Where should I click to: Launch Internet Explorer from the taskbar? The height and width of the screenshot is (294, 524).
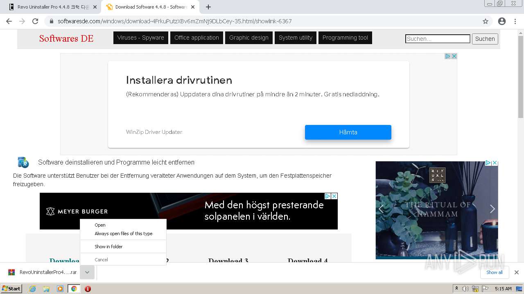32,289
